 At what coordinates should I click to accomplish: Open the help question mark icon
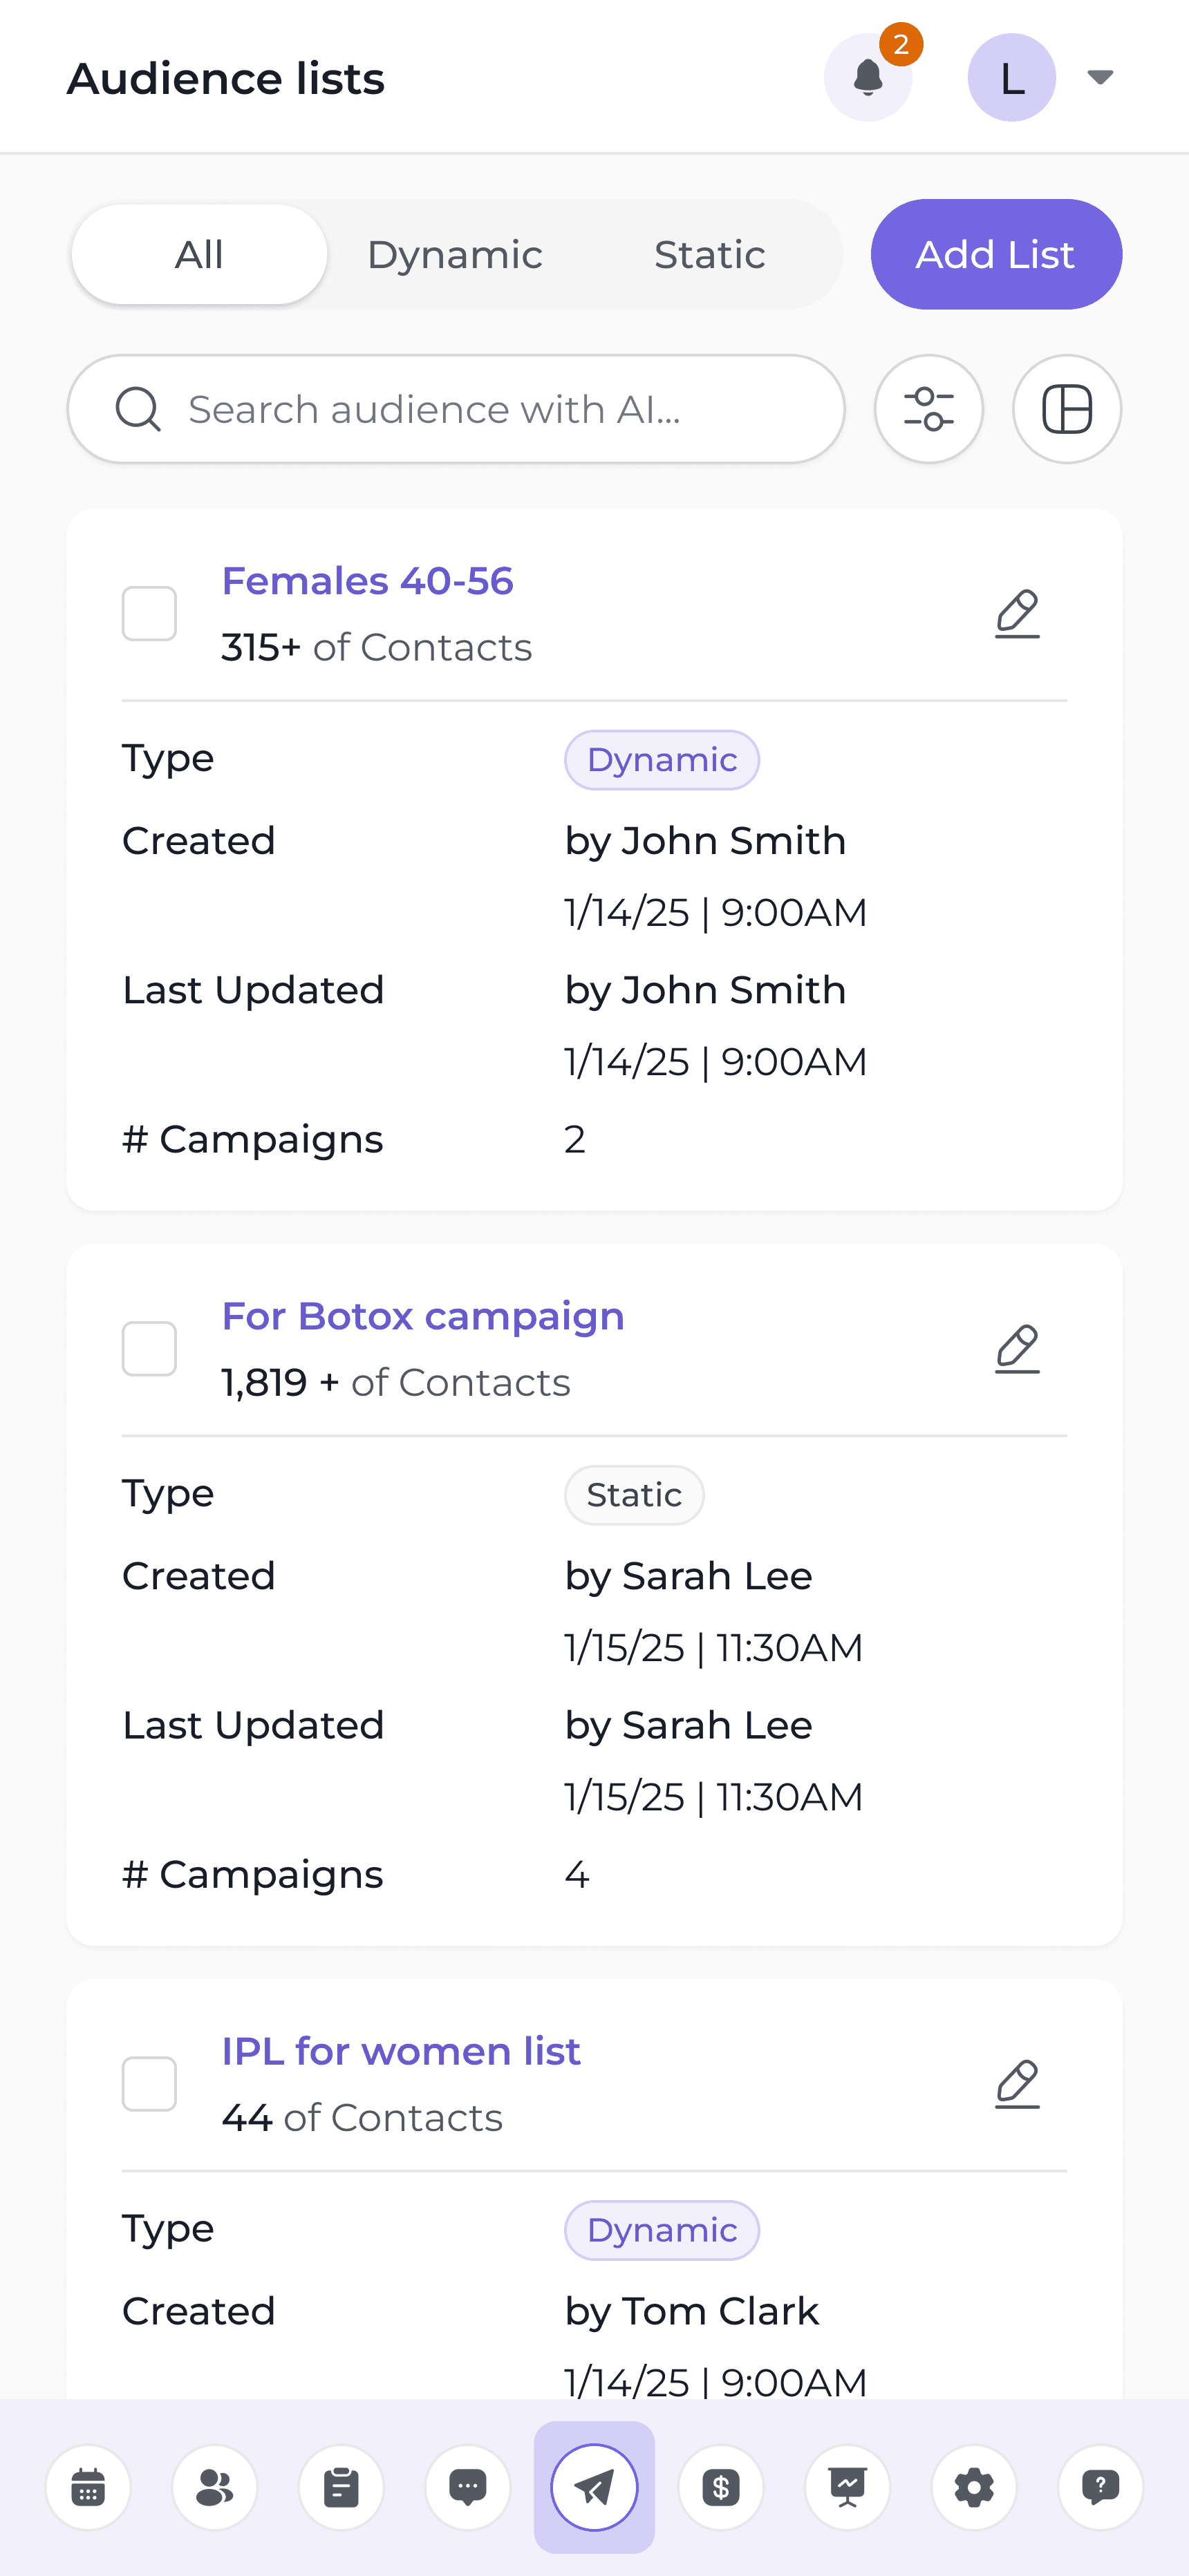pyautogui.click(x=1100, y=2488)
